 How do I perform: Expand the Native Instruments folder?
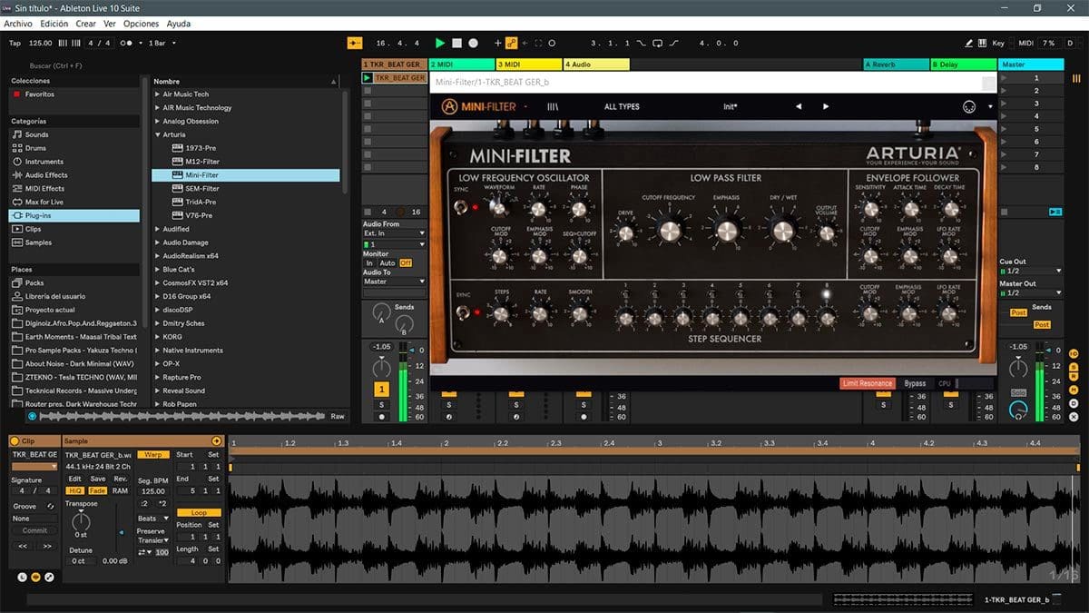(x=157, y=350)
